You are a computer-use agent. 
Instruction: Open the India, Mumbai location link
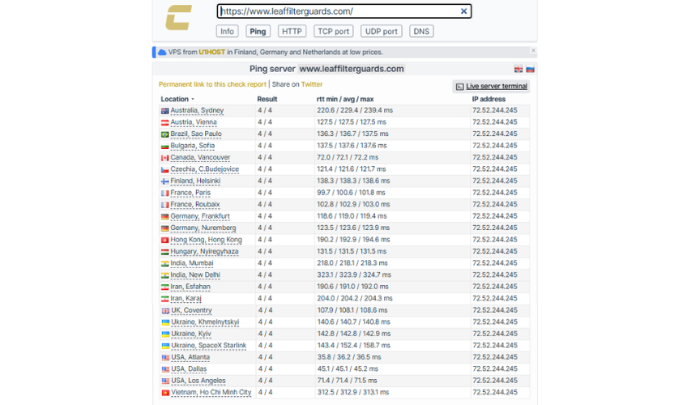tap(192, 263)
